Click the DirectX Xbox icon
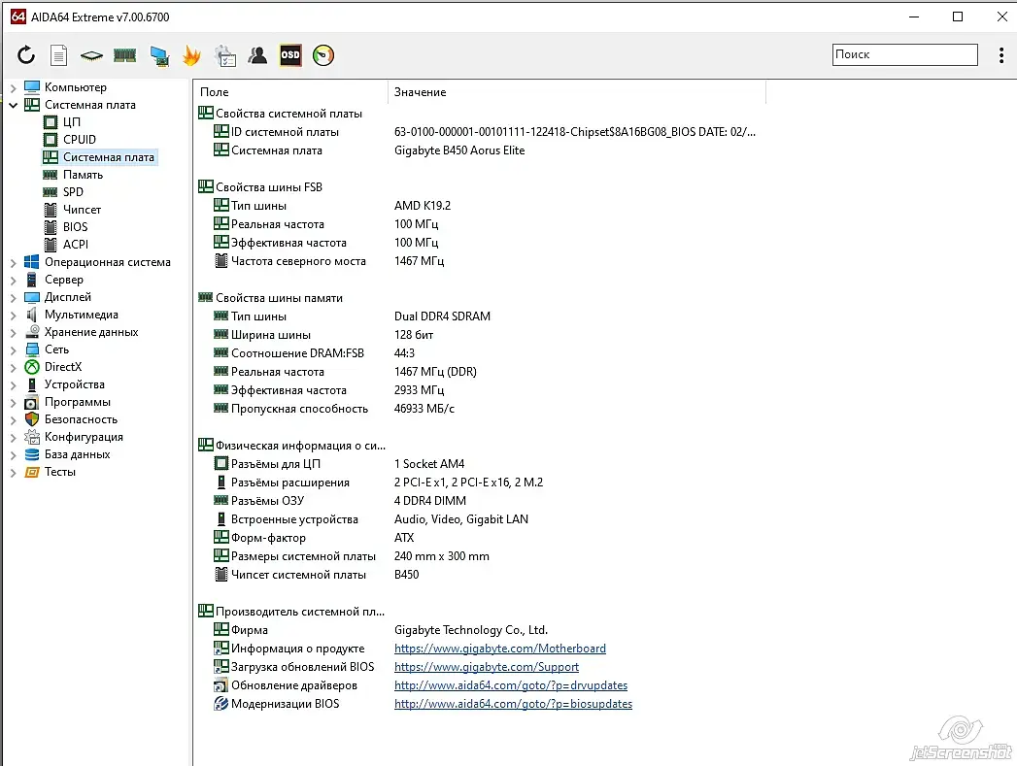1017x766 pixels. tap(32, 367)
